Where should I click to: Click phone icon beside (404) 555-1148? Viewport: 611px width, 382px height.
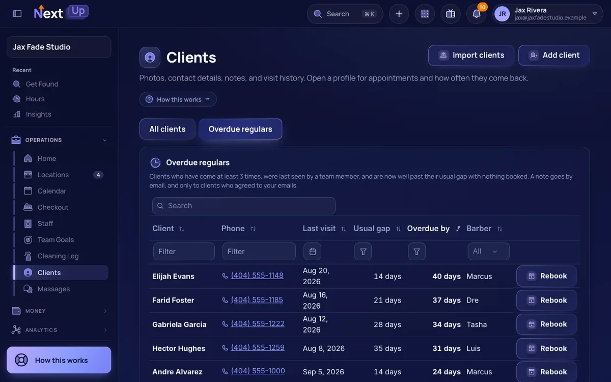(225, 276)
